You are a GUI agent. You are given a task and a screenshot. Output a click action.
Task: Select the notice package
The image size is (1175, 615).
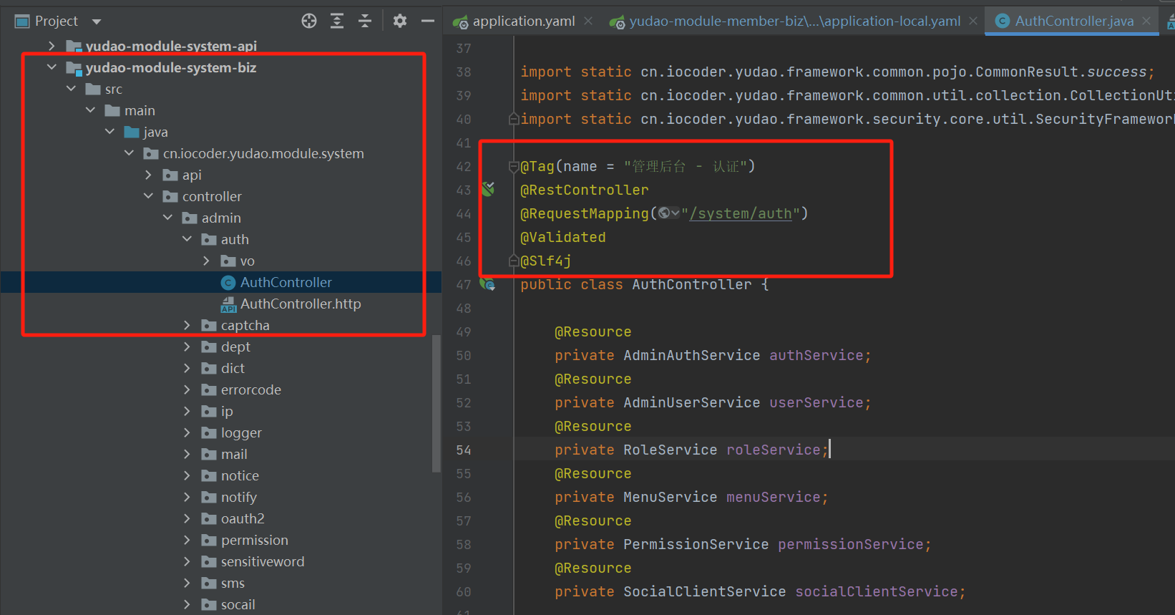[240, 475]
